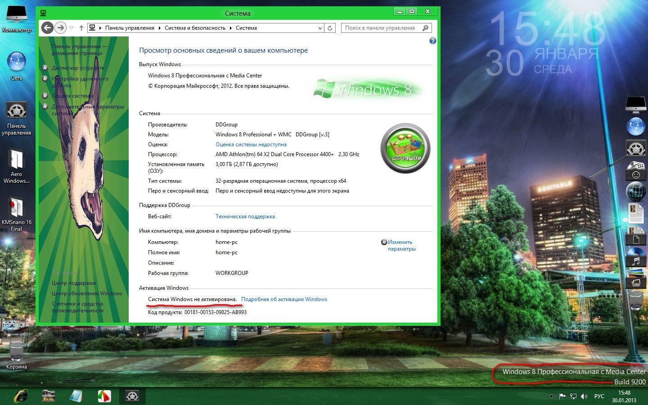The width and height of the screenshot is (648, 405).
Task: Open the blue Help question mark icon
Action: [432, 41]
